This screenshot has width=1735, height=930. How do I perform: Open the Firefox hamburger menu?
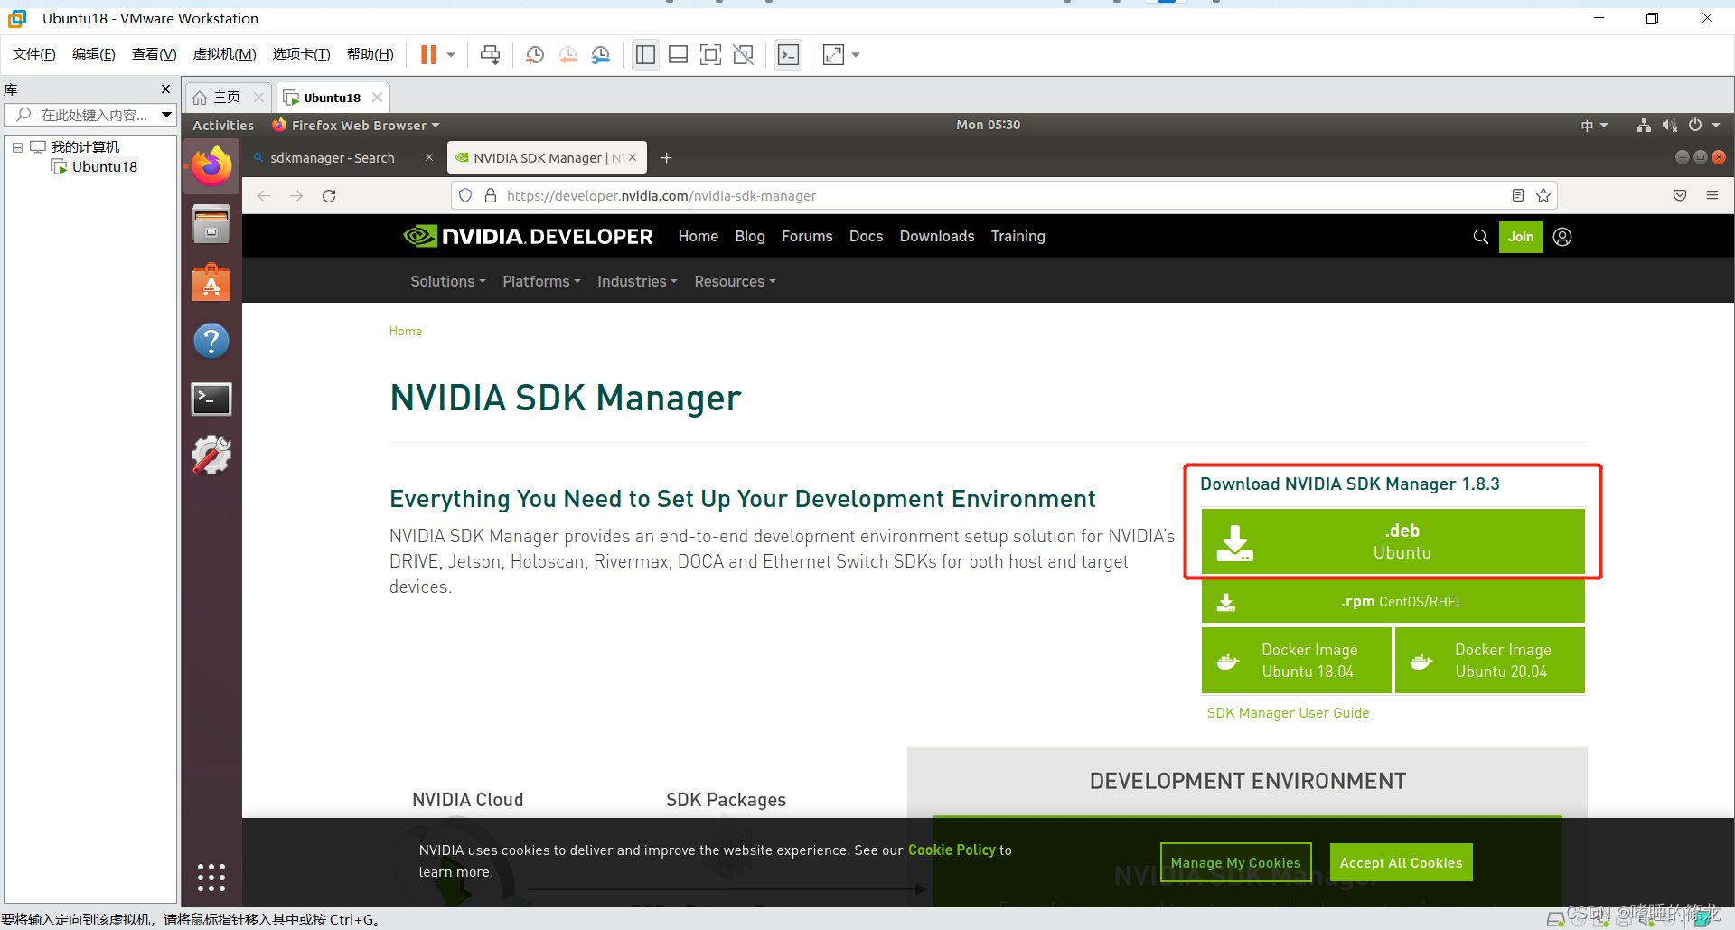pyautogui.click(x=1712, y=195)
